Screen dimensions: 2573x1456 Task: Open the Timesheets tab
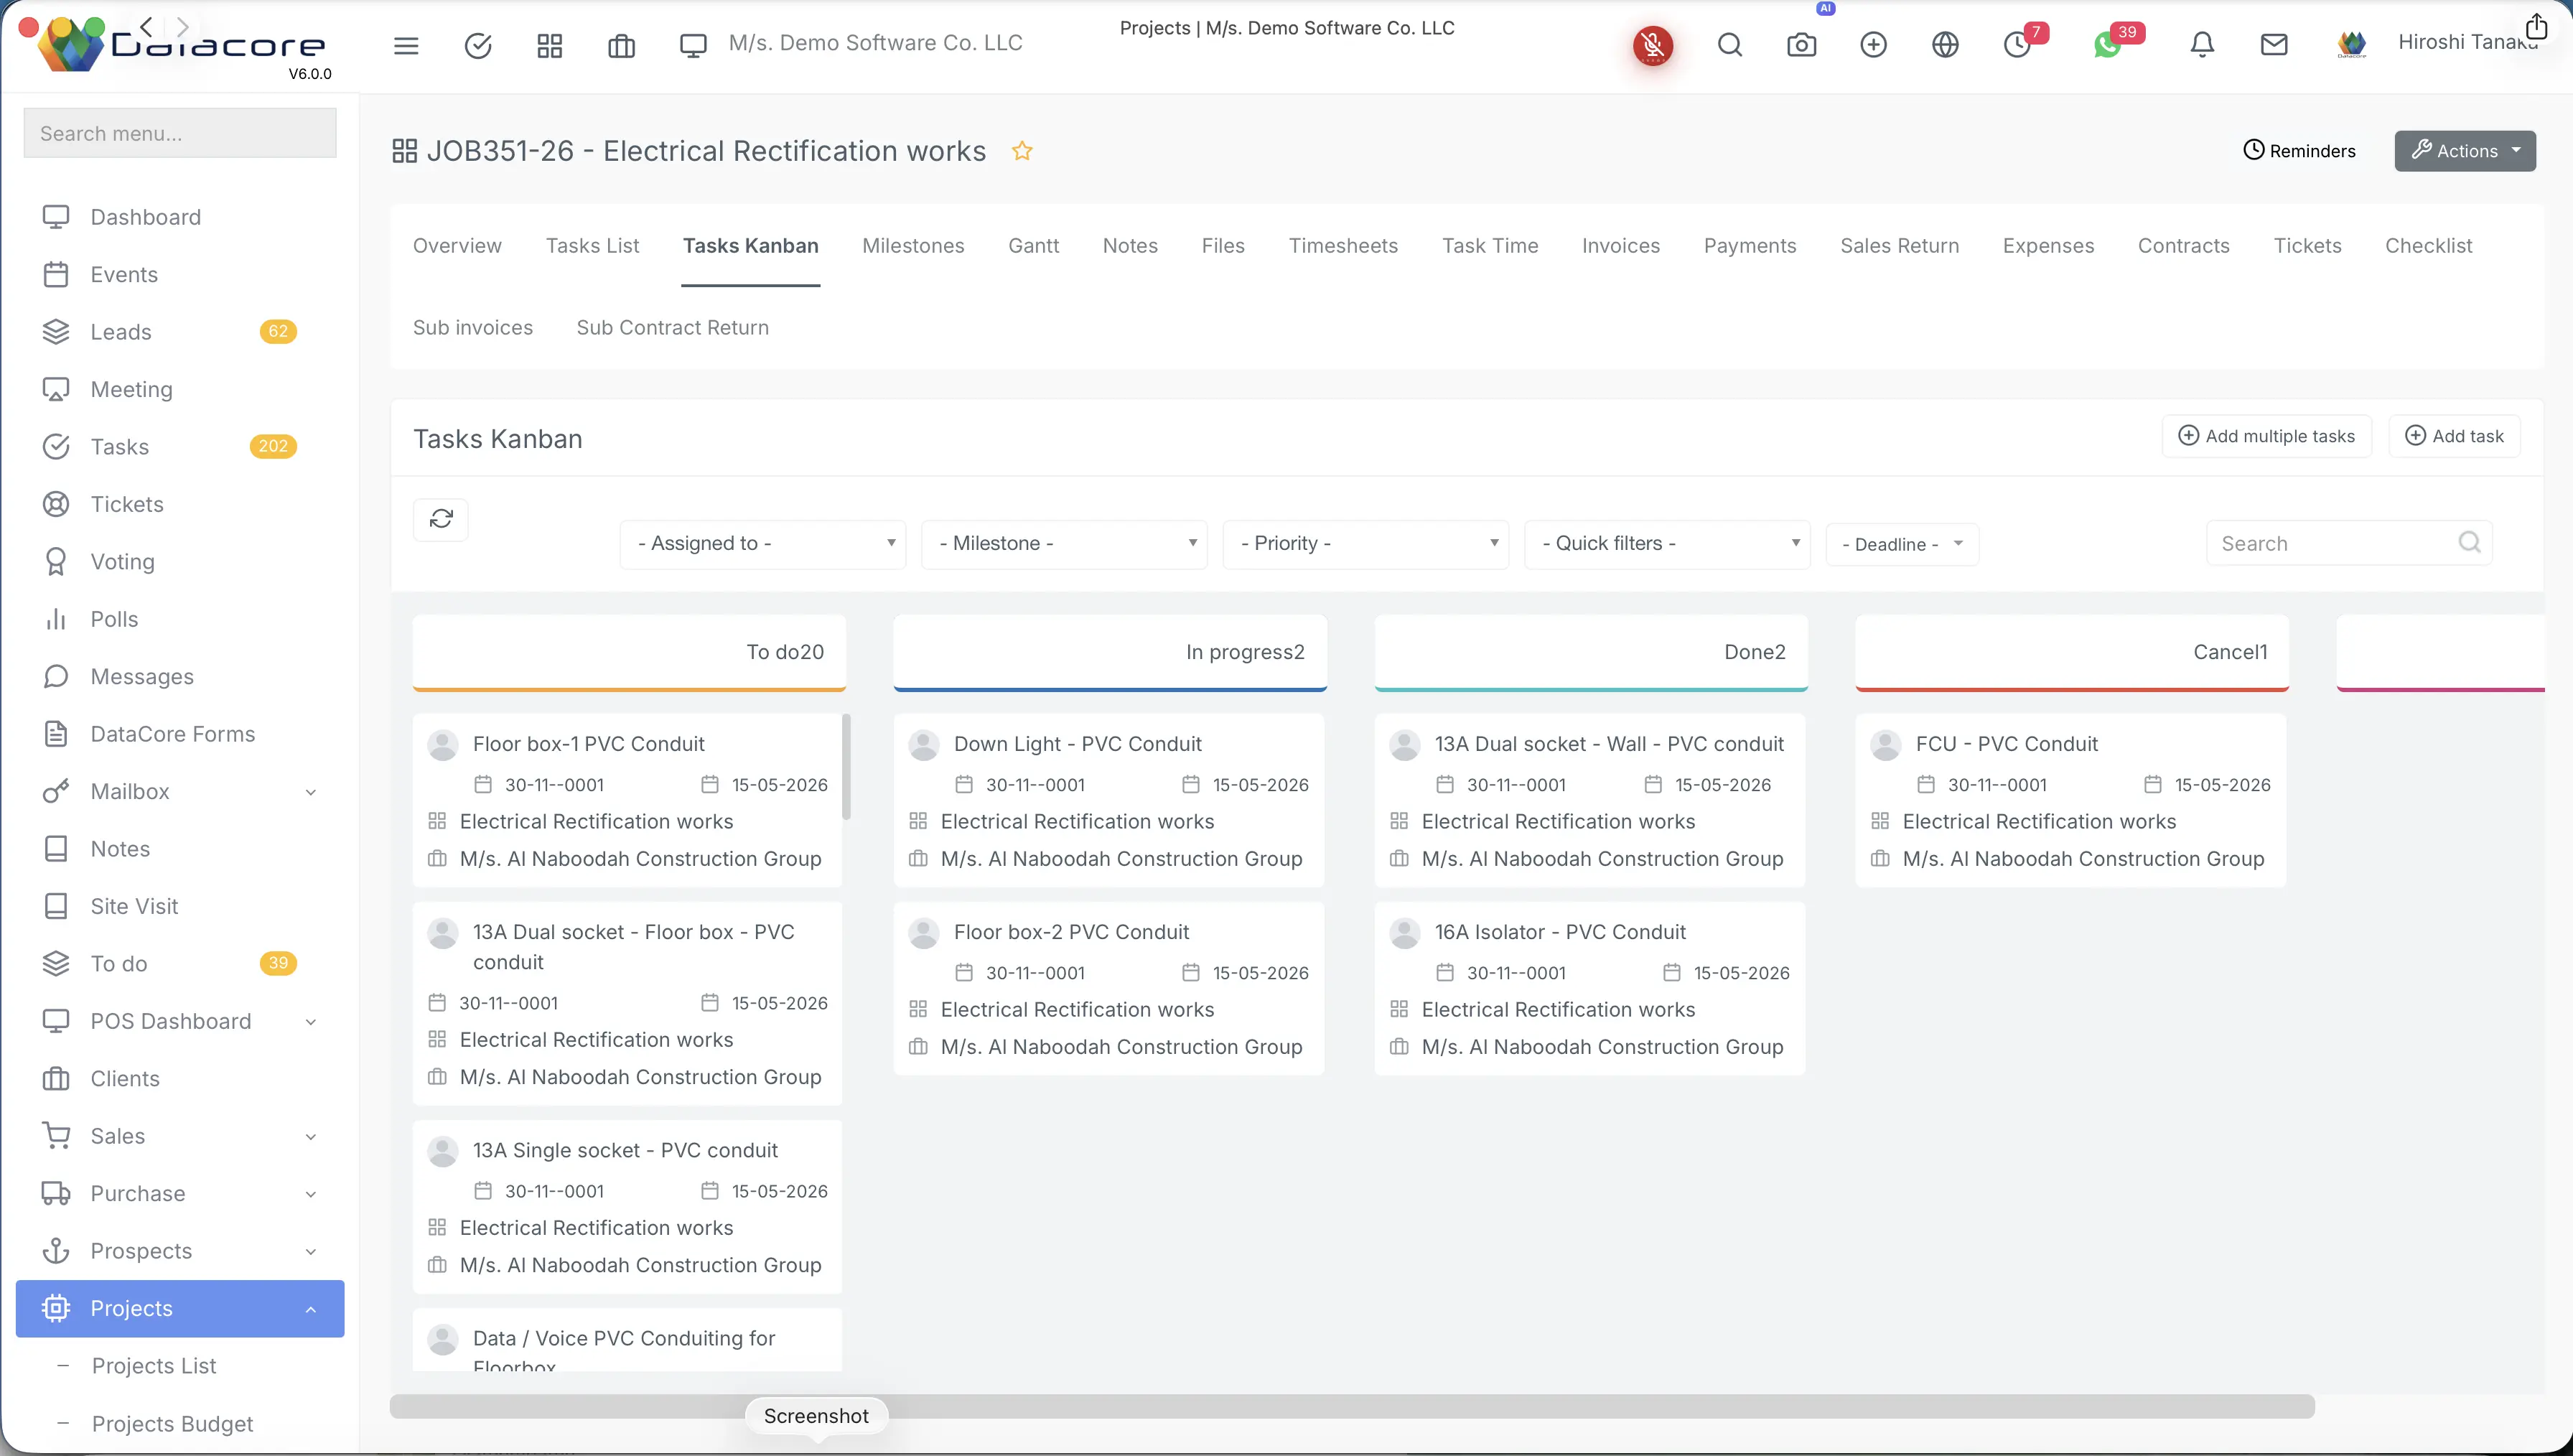1342,246
